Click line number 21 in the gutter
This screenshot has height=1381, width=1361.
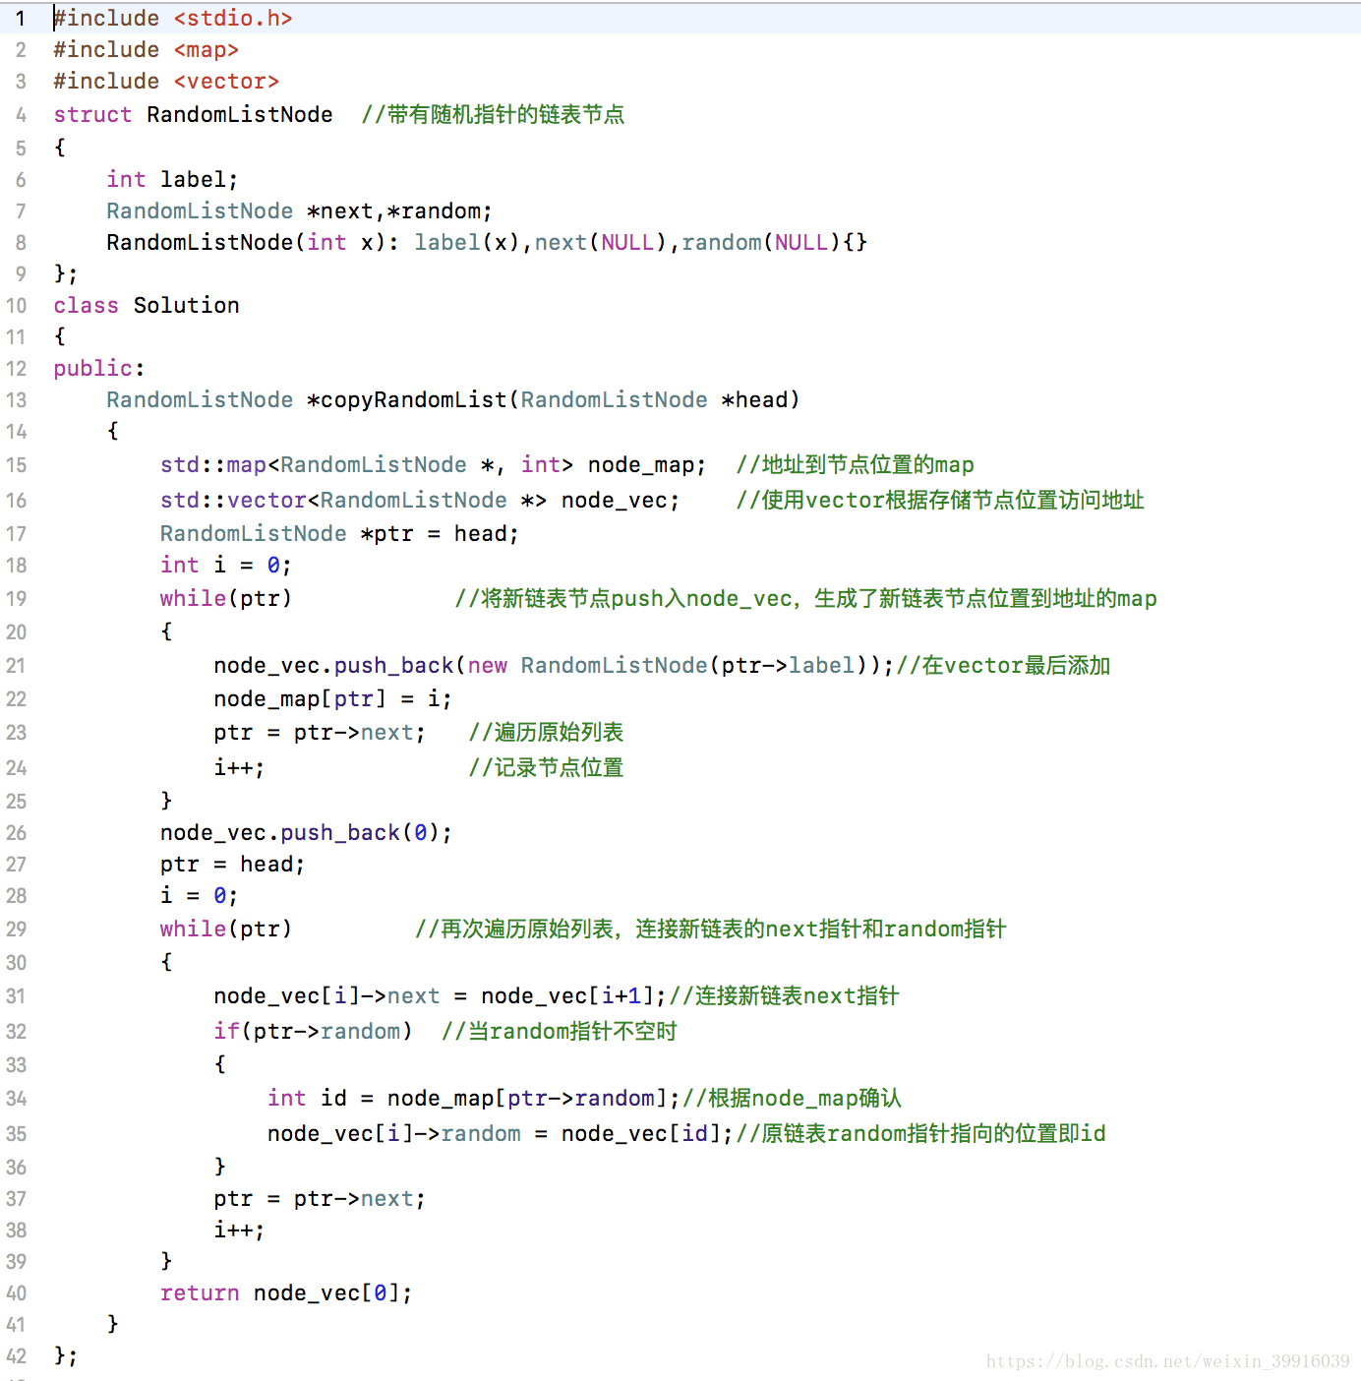[17, 666]
